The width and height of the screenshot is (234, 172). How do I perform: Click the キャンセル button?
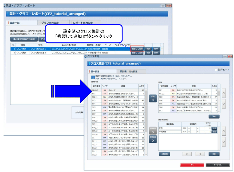218,165
